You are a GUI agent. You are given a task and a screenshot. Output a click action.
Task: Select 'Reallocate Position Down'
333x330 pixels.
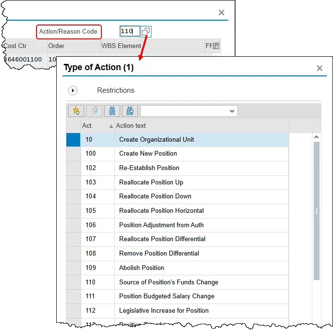pos(155,196)
